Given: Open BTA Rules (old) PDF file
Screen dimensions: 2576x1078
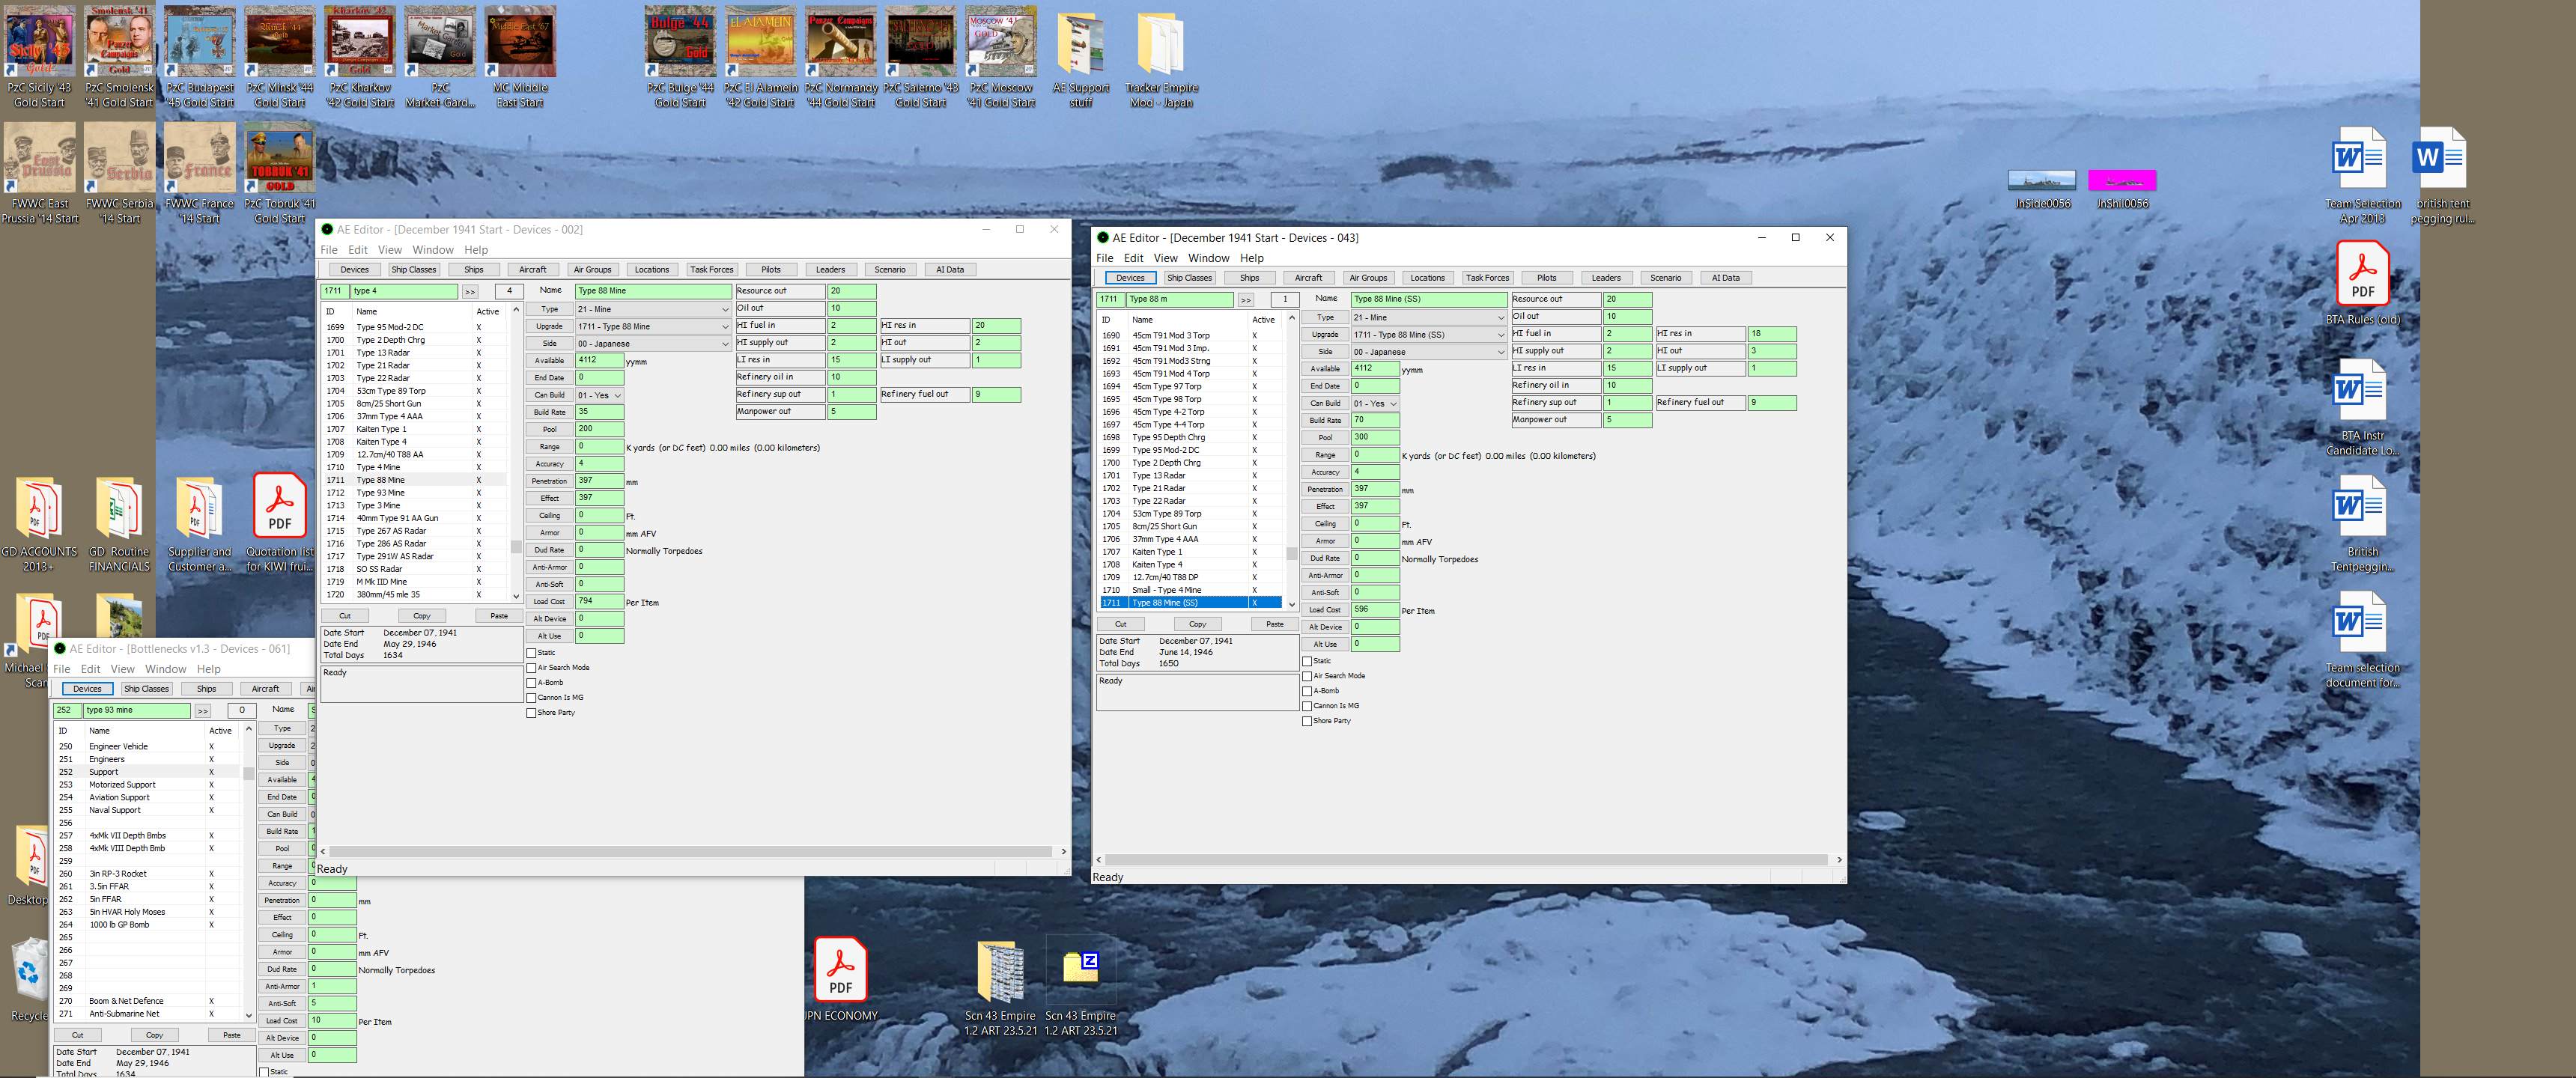Looking at the screenshot, I should pyautogui.click(x=2362, y=283).
